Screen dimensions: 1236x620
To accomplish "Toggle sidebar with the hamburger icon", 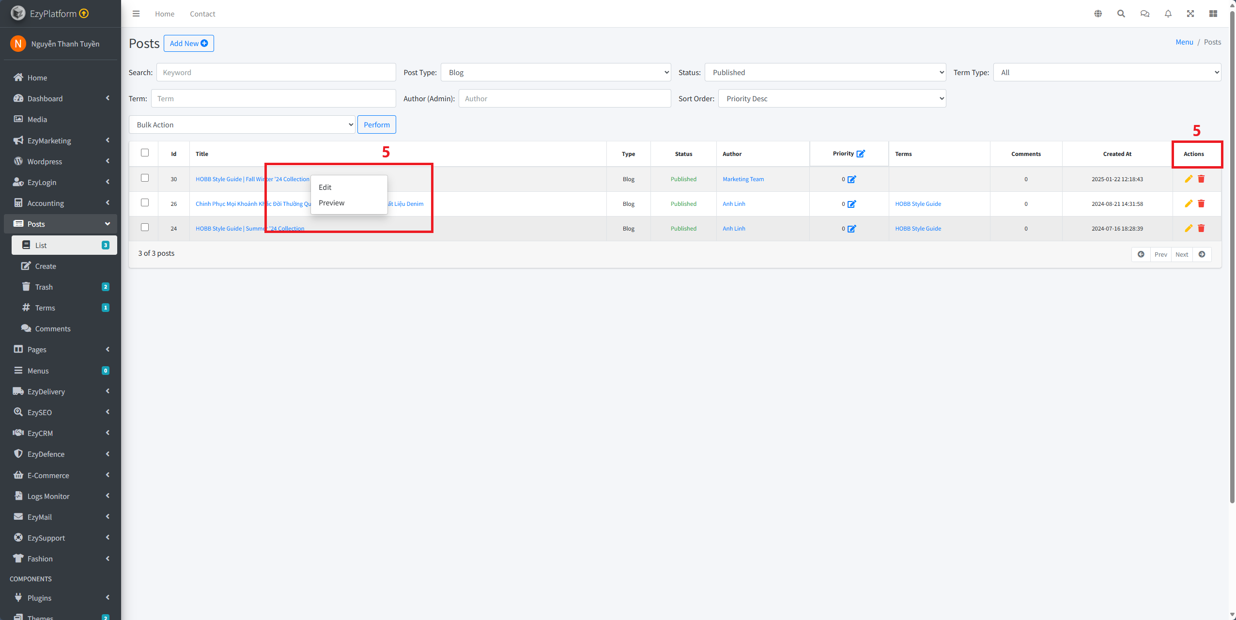I will click(136, 14).
